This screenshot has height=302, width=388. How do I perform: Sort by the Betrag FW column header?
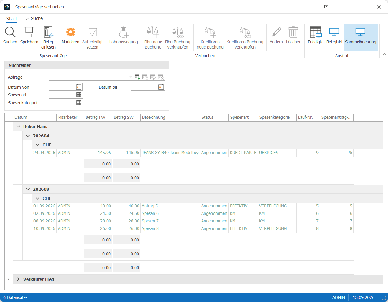point(98,117)
